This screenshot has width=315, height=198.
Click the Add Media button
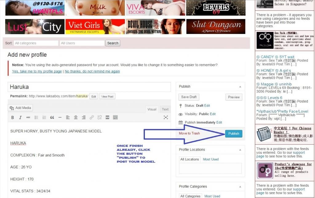point(20,108)
